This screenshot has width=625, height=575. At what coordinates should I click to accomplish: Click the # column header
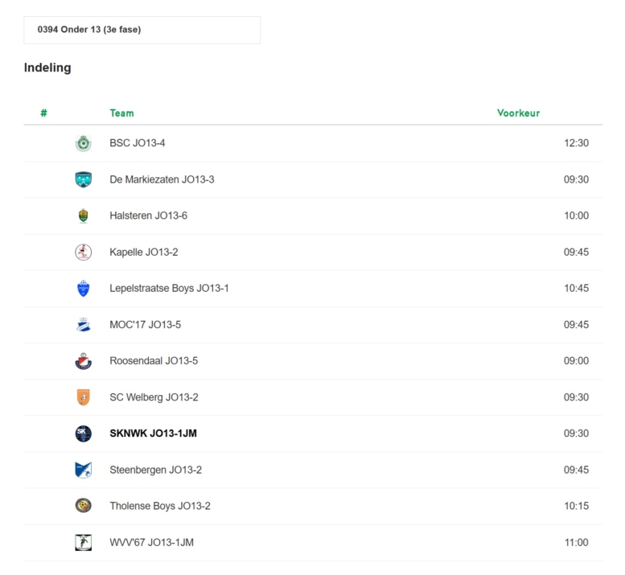(44, 113)
